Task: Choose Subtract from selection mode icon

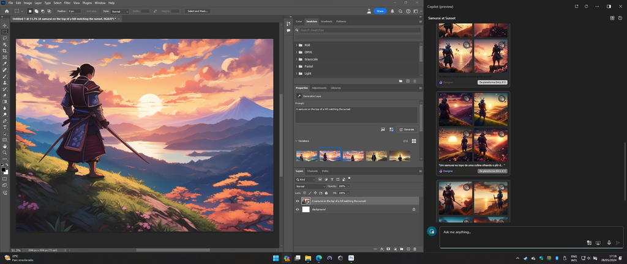Action: [x=42, y=11]
